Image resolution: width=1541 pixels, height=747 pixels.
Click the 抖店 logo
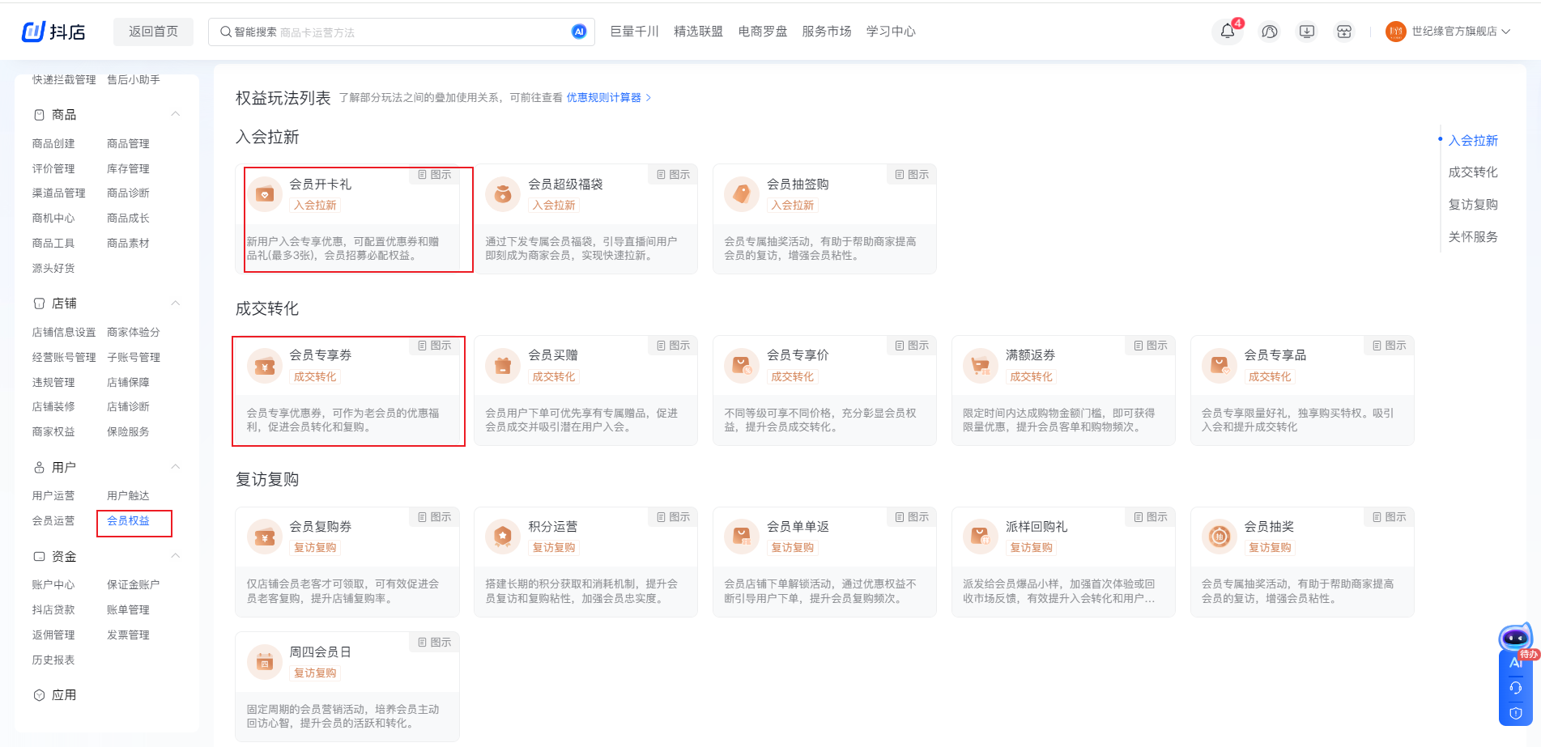tap(53, 32)
